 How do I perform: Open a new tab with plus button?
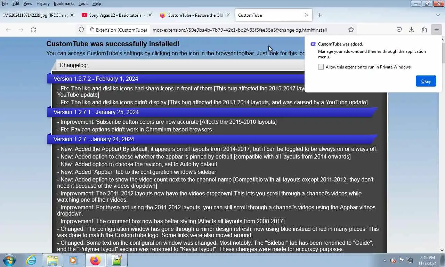319,15
